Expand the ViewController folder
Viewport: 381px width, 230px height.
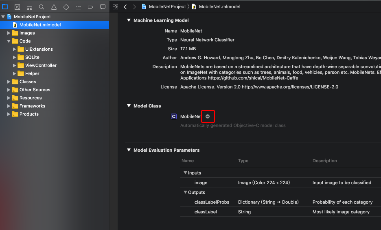(14, 65)
